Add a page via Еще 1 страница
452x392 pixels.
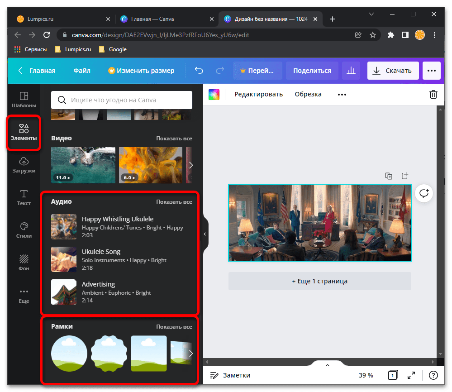(320, 281)
